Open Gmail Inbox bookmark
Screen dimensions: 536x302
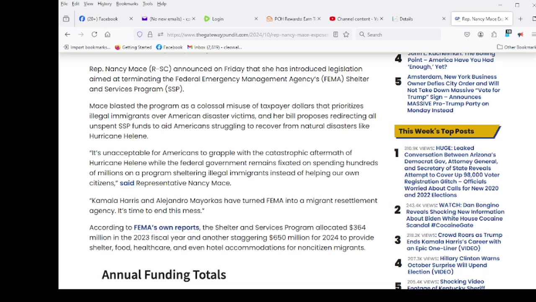[x=214, y=47]
